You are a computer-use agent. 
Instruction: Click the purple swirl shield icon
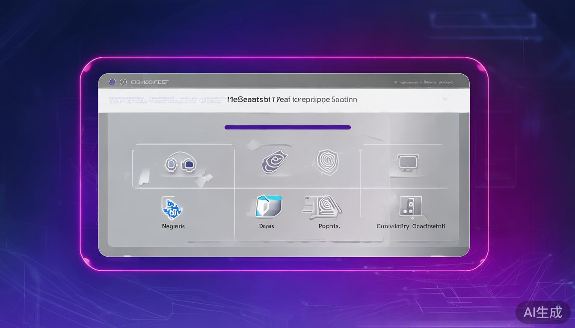274,162
